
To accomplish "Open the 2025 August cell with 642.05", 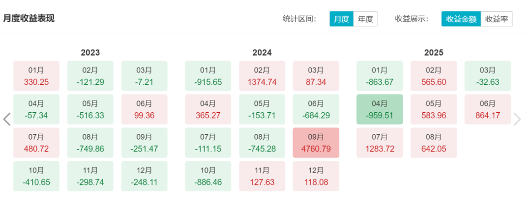I will [434, 143].
